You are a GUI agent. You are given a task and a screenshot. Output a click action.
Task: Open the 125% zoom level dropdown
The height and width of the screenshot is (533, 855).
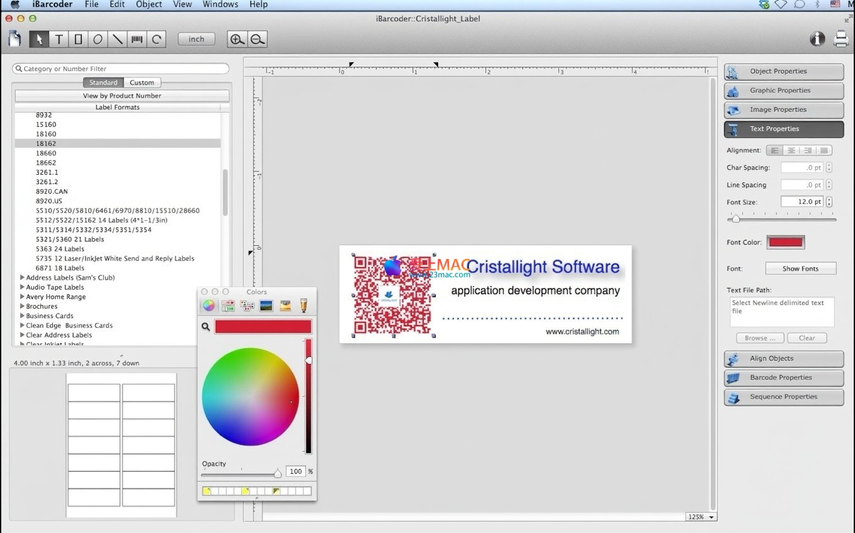(701, 517)
